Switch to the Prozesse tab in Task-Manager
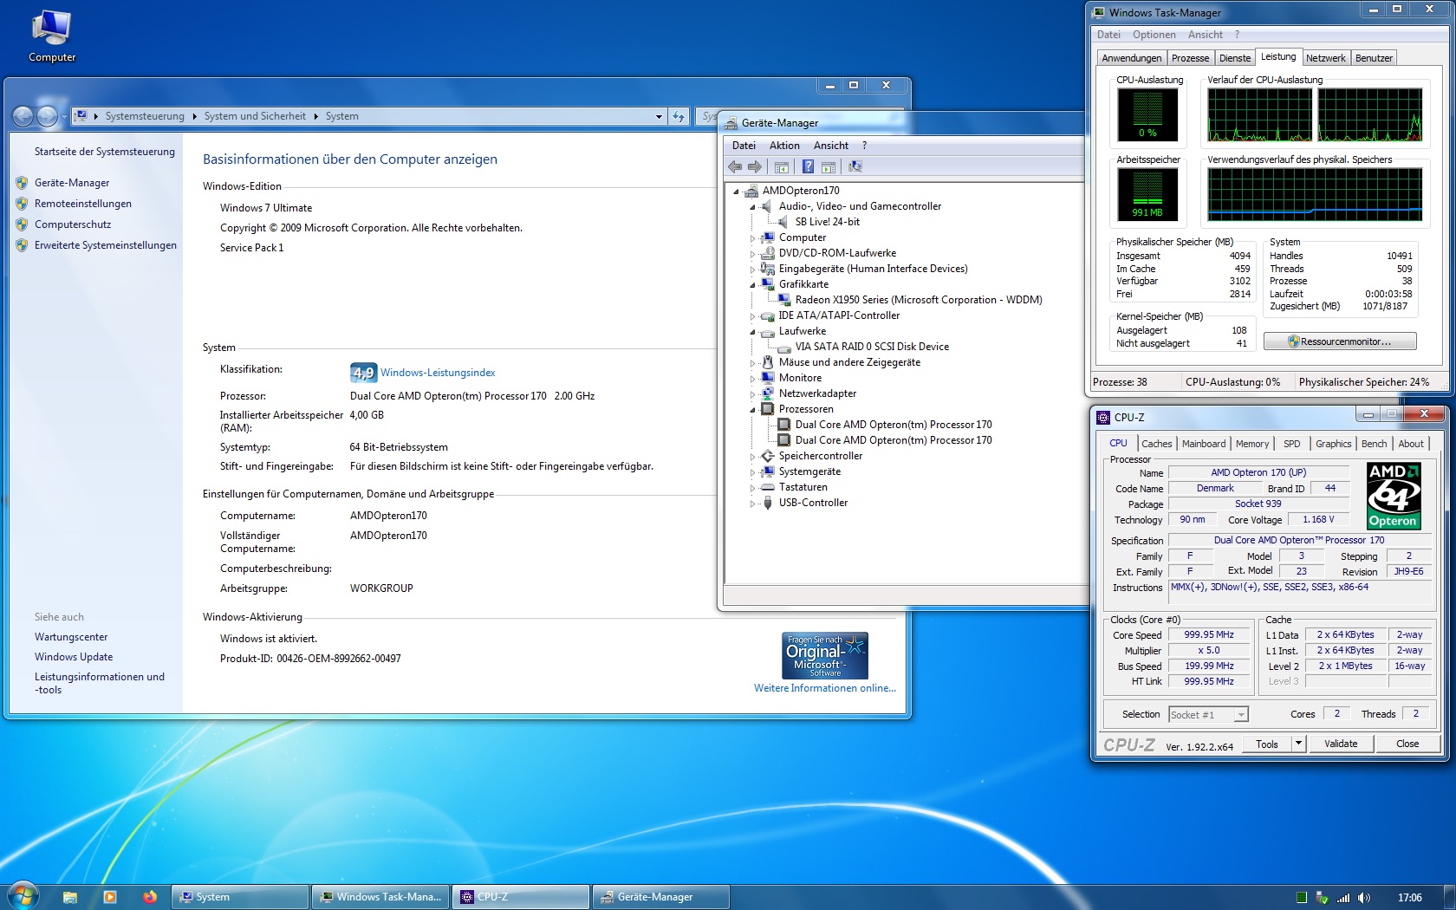This screenshot has width=1456, height=910. [x=1190, y=58]
